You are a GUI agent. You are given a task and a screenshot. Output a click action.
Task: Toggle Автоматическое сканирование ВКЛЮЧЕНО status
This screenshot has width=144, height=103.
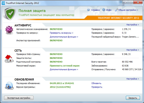(56, 29)
